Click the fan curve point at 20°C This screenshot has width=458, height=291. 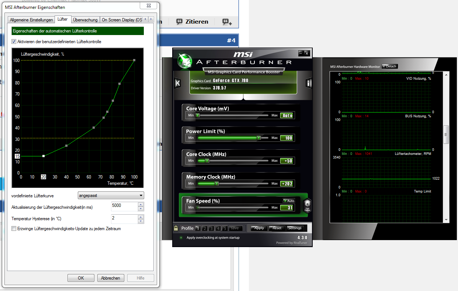(x=44, y=156)
